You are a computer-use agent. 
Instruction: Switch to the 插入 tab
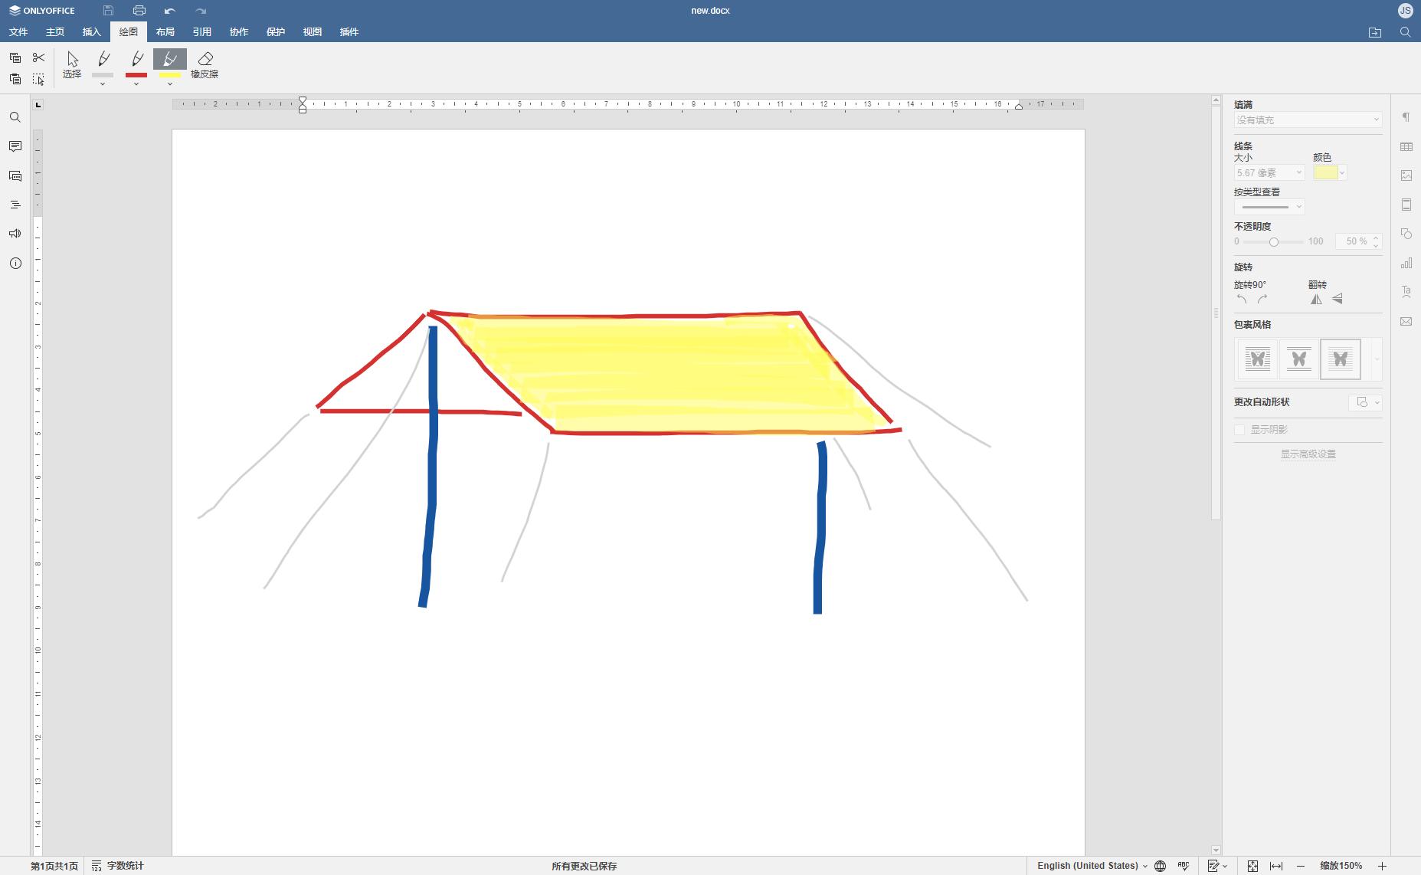(91, 31)
